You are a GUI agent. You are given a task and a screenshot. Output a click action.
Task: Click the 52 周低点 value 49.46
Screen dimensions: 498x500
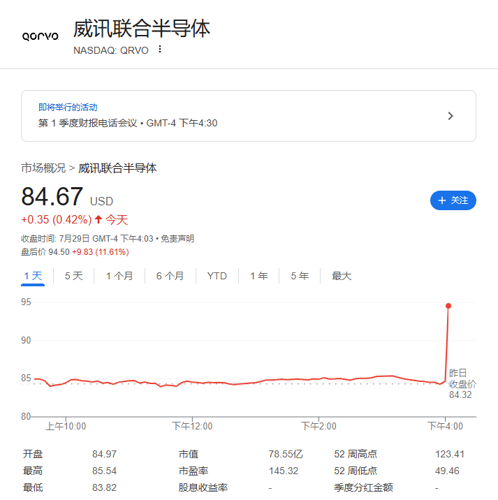[x=447, y=471]
